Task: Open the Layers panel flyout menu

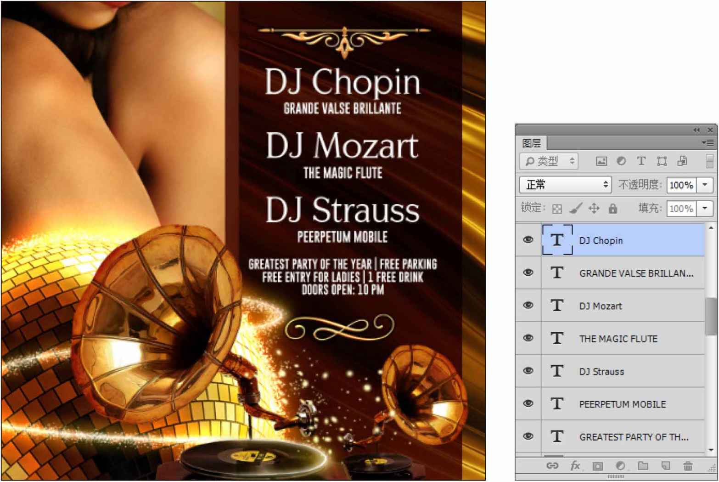Action: click(x=708, y=143)
